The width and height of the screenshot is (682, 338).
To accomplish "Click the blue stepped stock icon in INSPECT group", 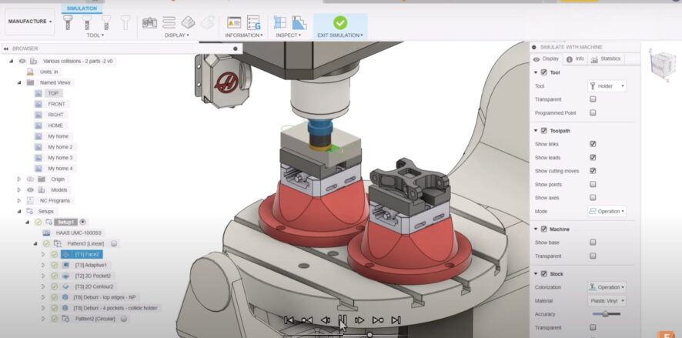I will [299, 22].
